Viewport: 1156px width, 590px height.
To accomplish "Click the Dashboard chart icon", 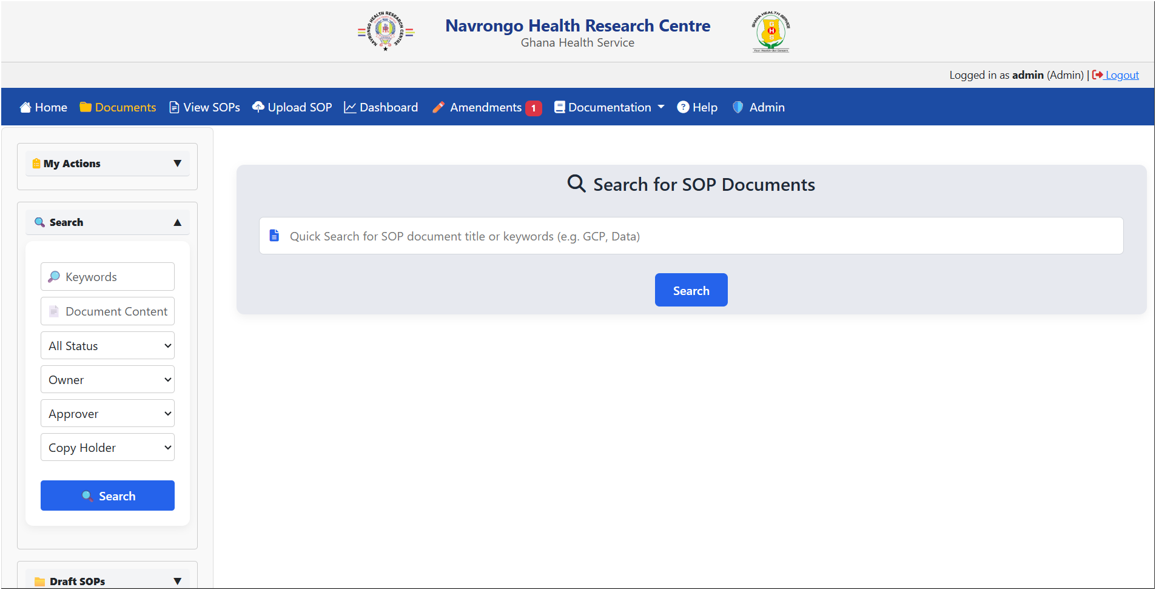I will pyautogui.click(x=350, y=107).
